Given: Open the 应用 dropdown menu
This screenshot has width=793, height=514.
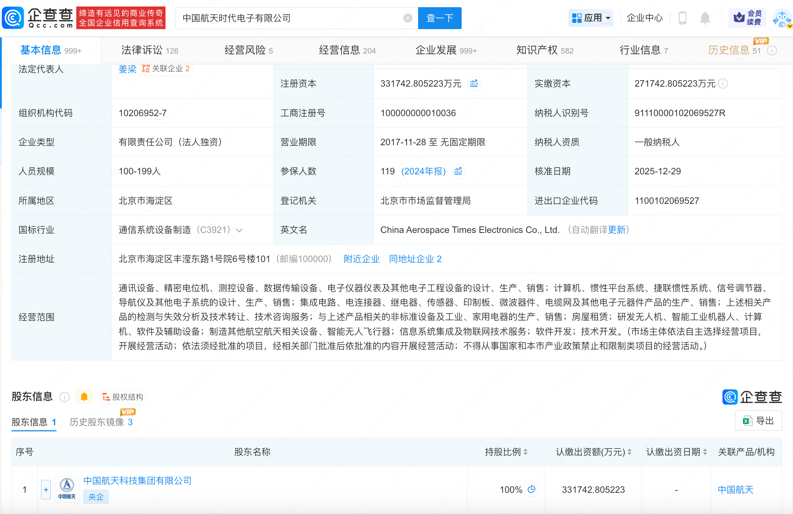Looking at the screenshot, I should click(x=591, y=18).
